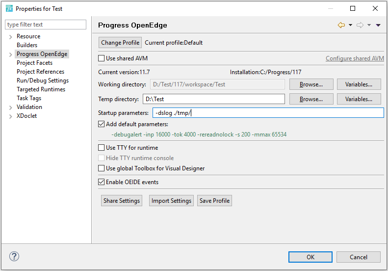Open the back history dropdown arrow
This screenshot has width=388, height=271.
coord(350,25)
